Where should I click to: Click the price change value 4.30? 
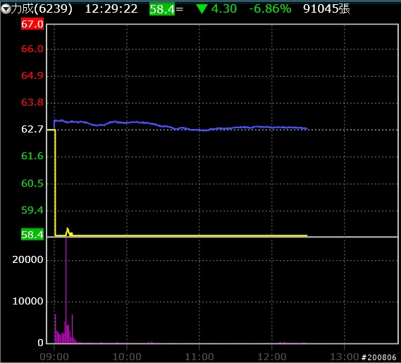(x=224, y=9)
